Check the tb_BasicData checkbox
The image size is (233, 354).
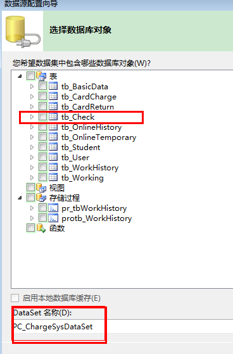42,86
